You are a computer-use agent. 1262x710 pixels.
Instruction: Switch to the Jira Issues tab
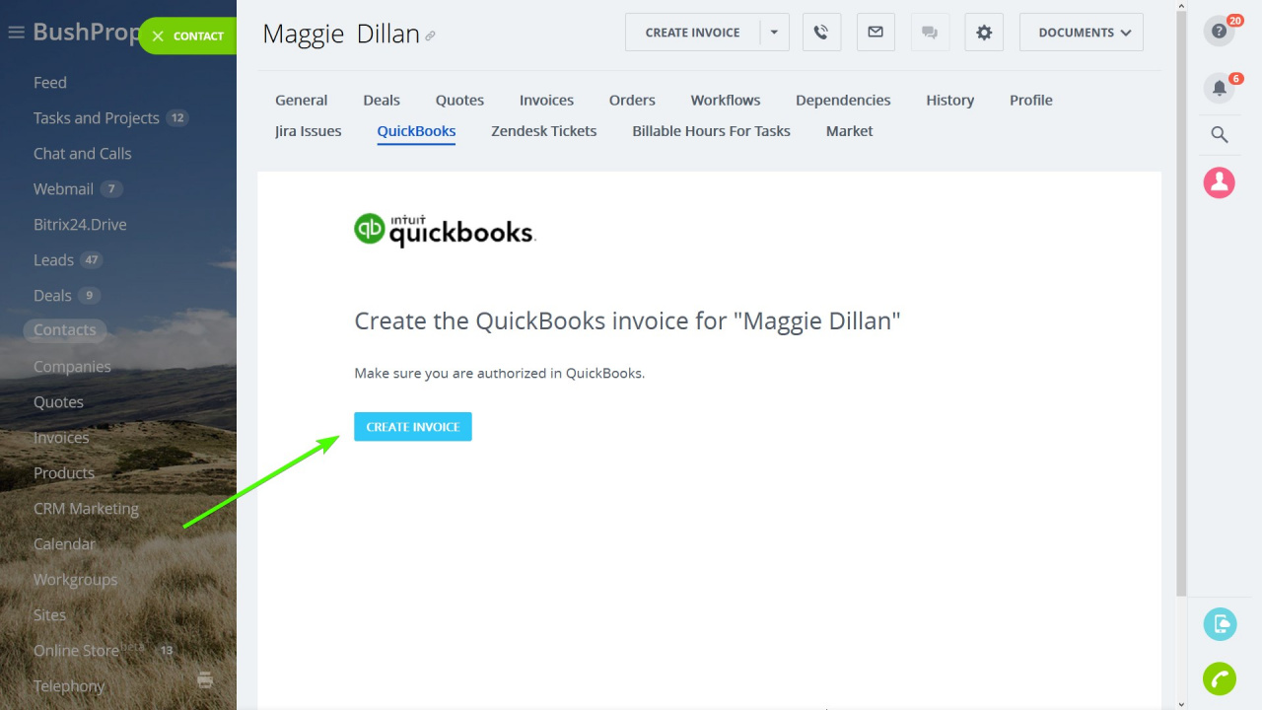tap(309, 131)
